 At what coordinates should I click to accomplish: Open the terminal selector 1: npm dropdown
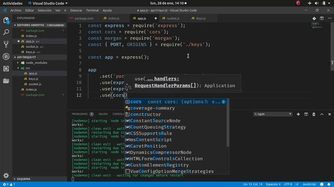point(272,114)
